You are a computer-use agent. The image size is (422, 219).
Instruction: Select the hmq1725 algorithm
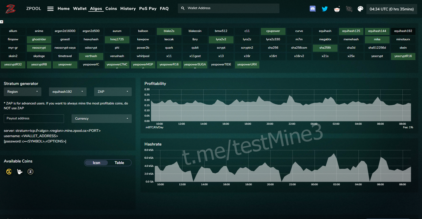pyautogui.click(x=117, y=40)
